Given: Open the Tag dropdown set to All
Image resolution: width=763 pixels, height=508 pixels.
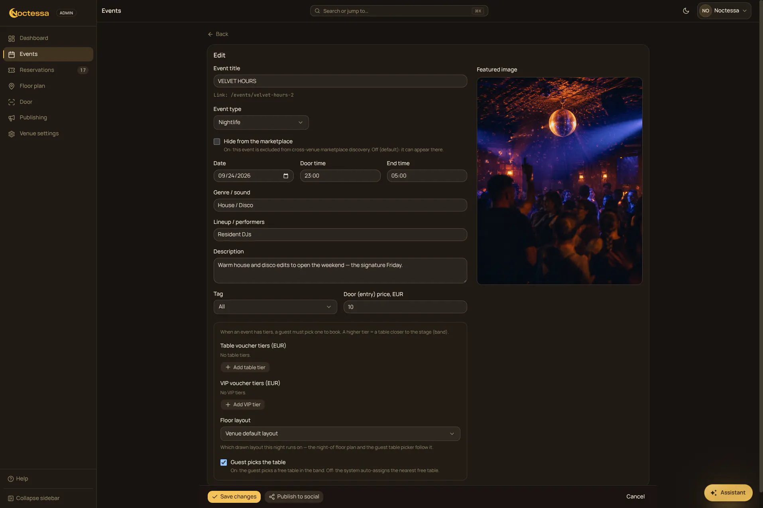Looking at the screenshot, I should [275, 307].
